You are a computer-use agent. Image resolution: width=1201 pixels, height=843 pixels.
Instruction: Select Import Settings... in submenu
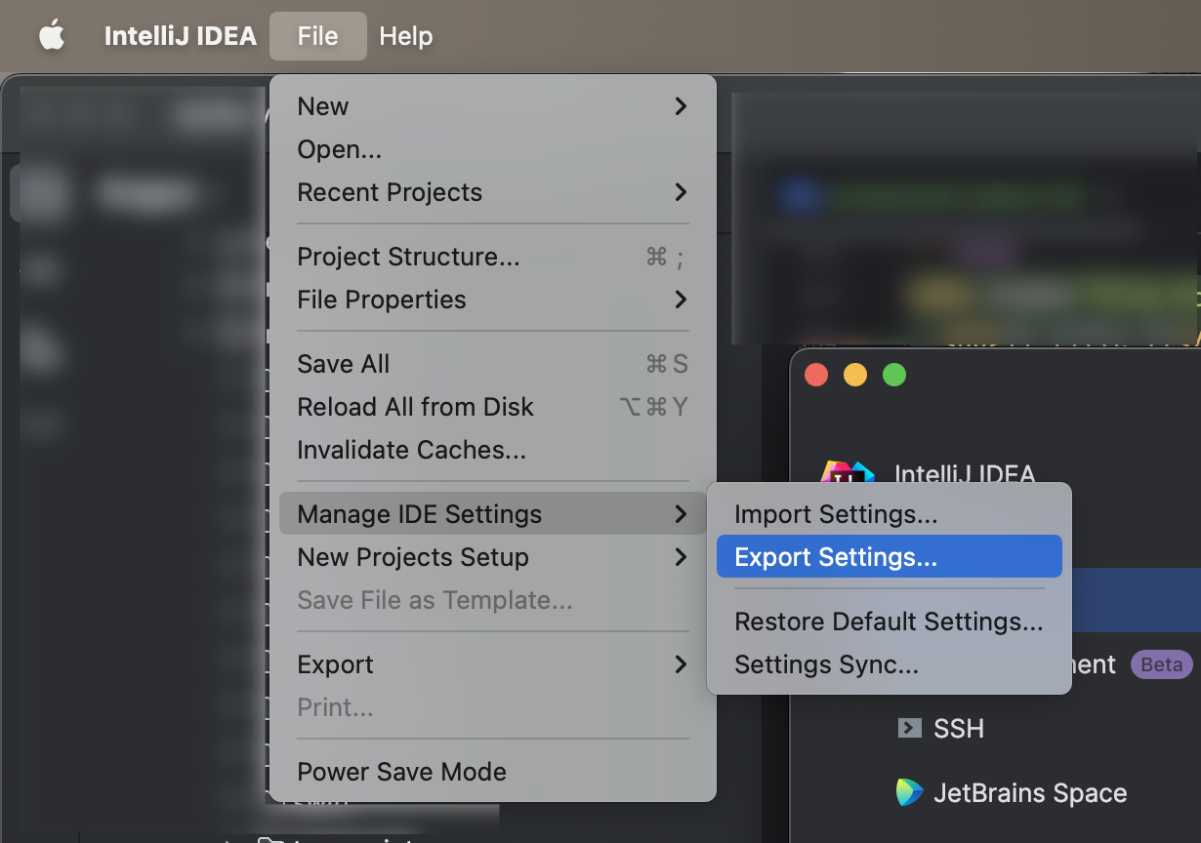pyautogui.click(x=835, y=514)
